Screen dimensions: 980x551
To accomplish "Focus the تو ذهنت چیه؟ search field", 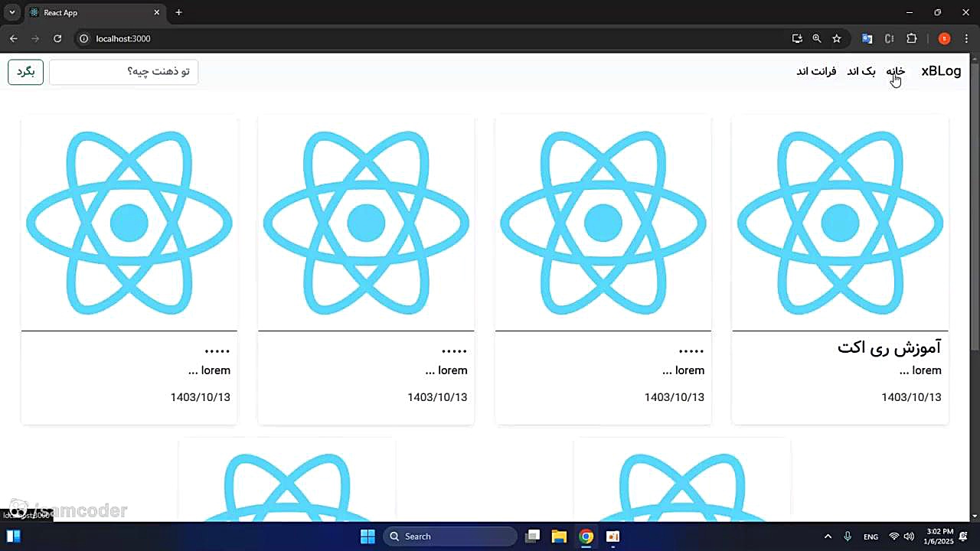I will coord(123,72).
